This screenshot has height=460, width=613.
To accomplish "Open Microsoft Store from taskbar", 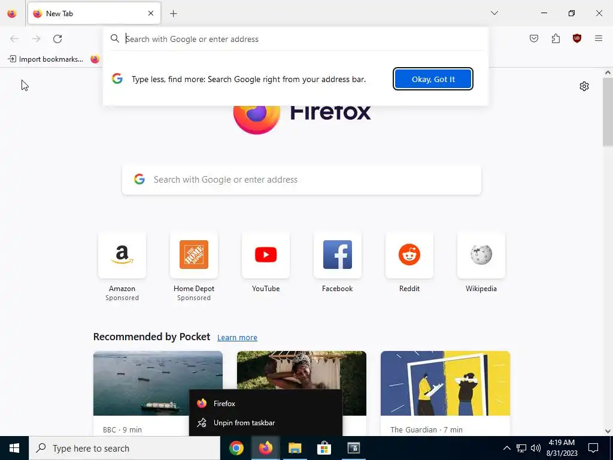I will [x=324, y=448].
